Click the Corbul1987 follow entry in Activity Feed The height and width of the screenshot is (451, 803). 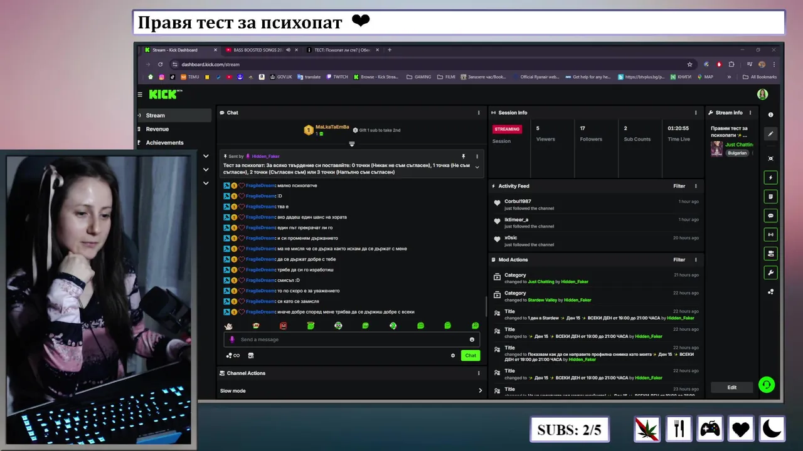click(596, 205)
